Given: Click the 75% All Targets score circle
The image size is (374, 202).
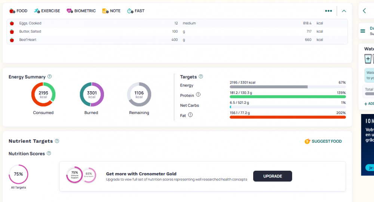Looking at the screenshot, I should [x=18, y=174].
